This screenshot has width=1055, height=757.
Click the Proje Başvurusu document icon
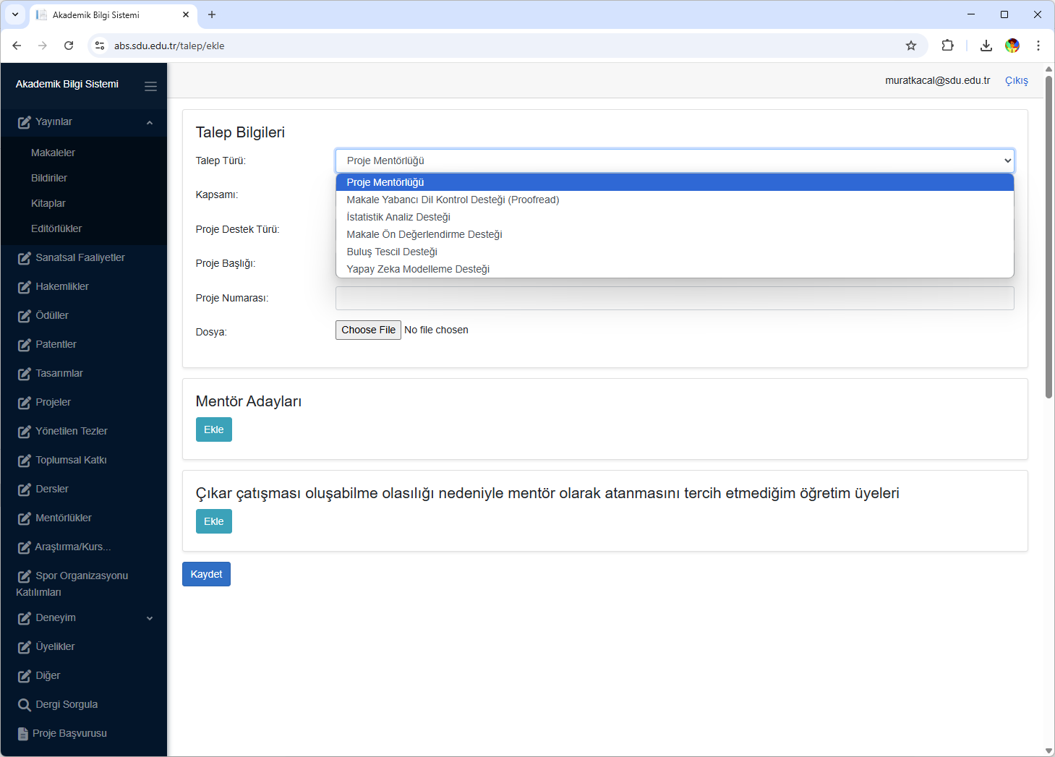pos(23,734)
